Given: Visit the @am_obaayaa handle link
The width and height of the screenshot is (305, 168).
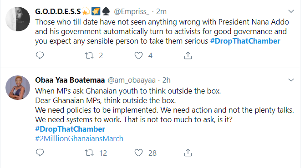Looking at the screenshot, I should tap(132, 80).
